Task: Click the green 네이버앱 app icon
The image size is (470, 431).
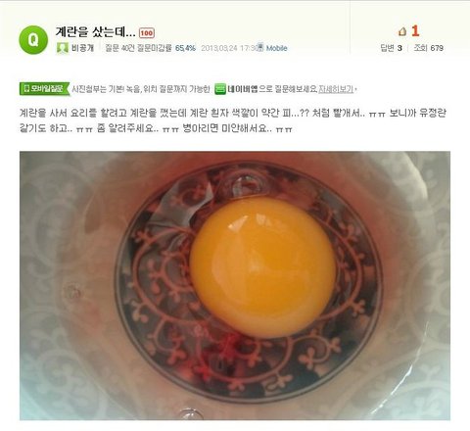Action: tap(220, 89)
